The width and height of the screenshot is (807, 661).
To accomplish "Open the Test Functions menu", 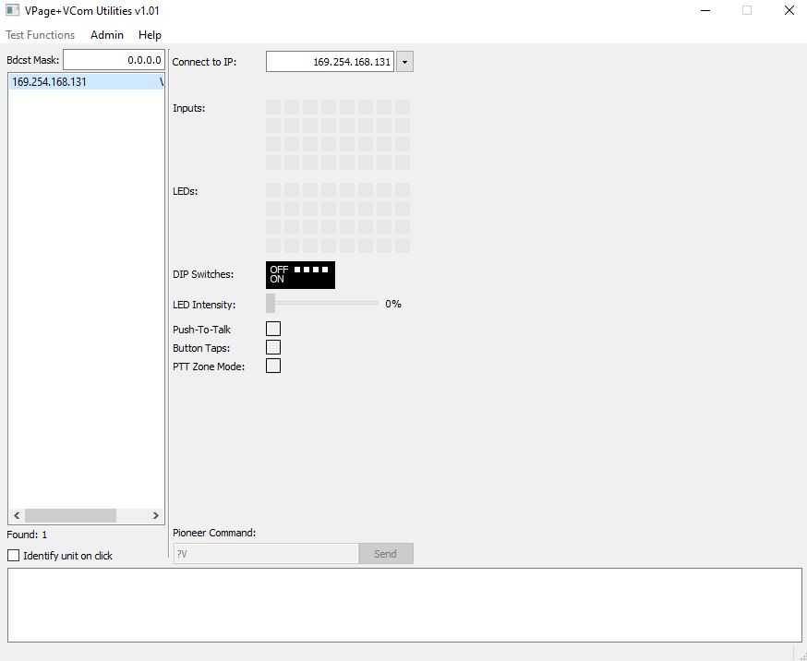I will pyautogui.click(x=41, y=35).
